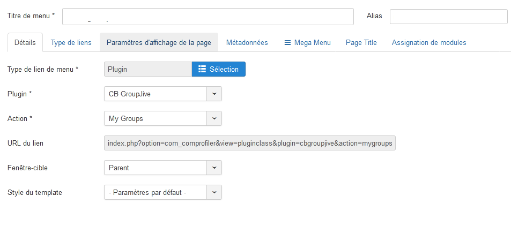Click the Alias label
The height and width of the screenshot is (234, 511).
[x=374, y=16]
